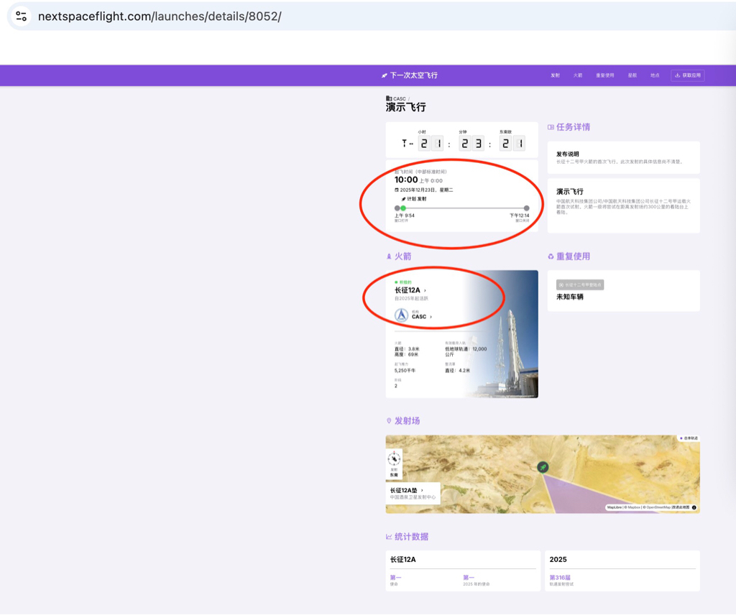Viewport: 736px width, 615px height.
Task: Open the 星舰 navigation menu item
Action: (632, 75)
